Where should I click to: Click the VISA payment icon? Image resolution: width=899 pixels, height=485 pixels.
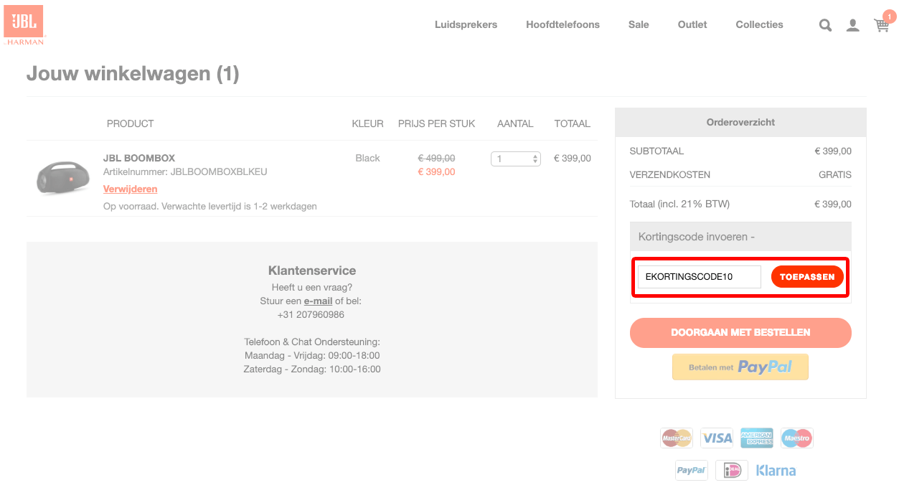[717, 438]
